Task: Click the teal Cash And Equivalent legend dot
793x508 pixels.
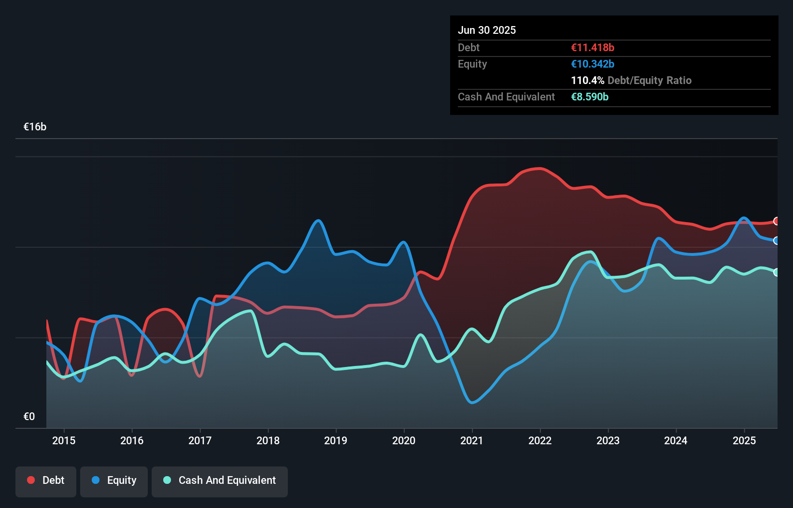Action: pos(167,480)
